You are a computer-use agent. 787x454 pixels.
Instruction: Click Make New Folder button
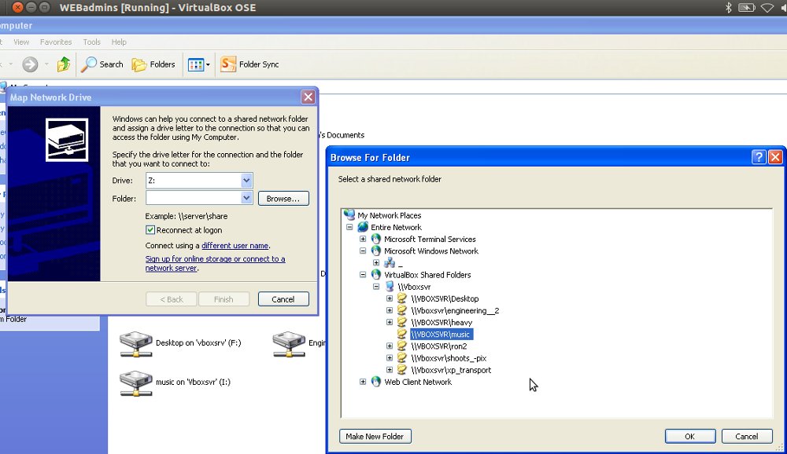coord(375,437)
